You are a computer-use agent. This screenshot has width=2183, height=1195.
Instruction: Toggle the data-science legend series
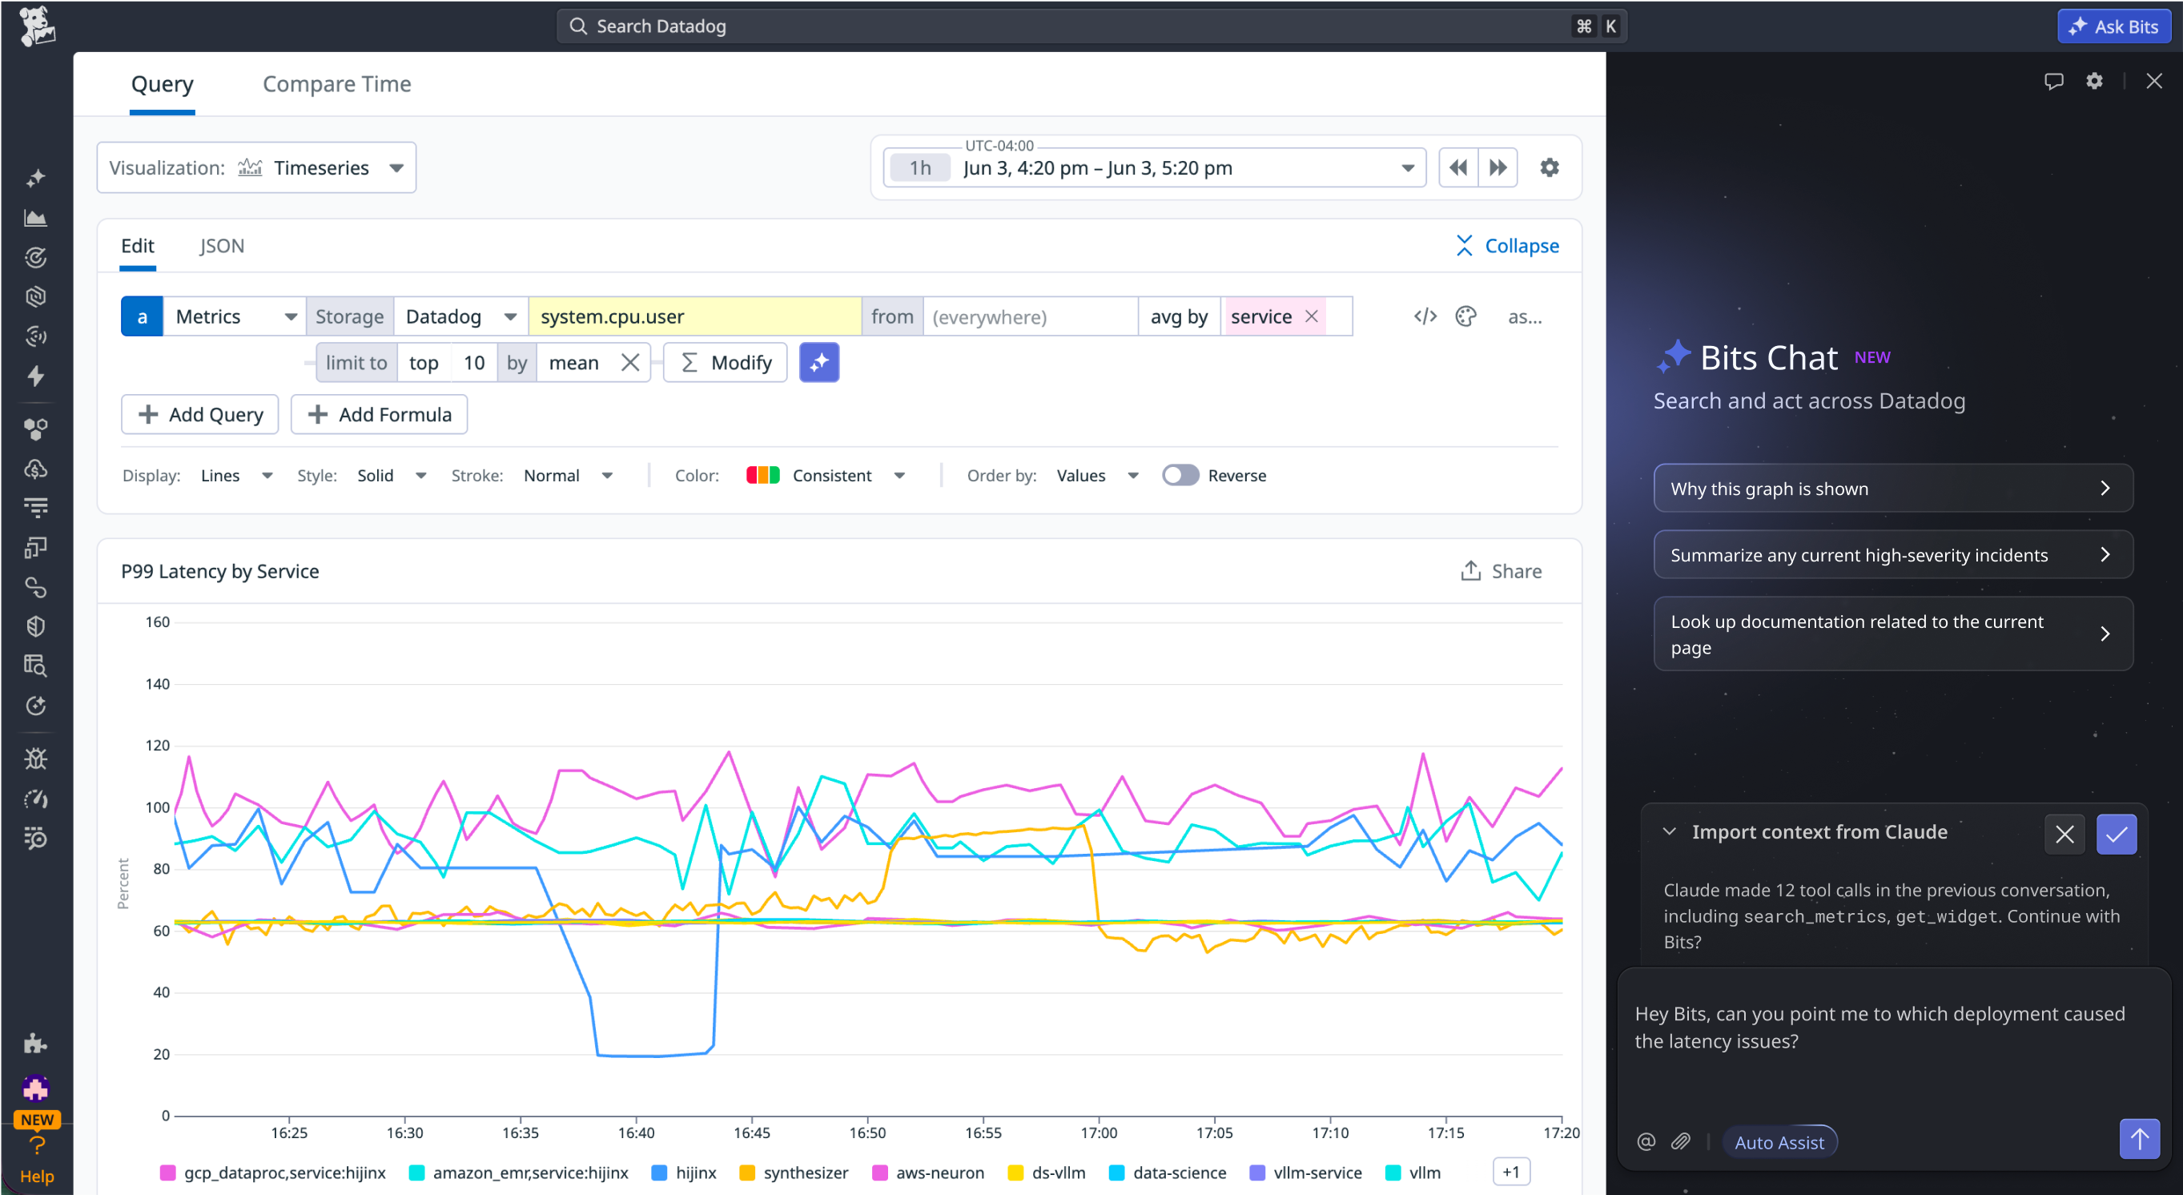coord(1168,1173)
